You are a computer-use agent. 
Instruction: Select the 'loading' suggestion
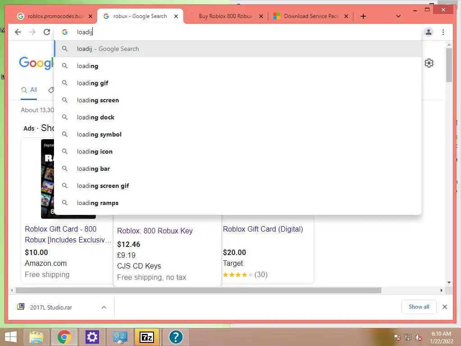238,66
